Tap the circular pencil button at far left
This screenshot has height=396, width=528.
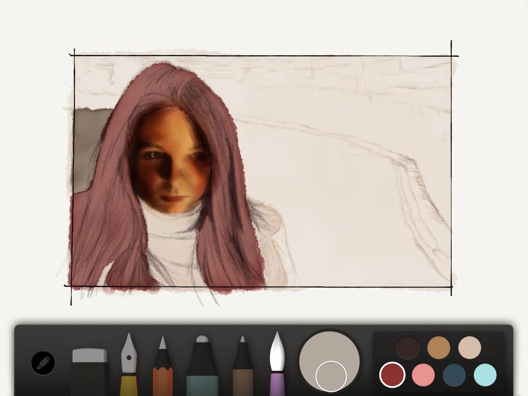tap(42, 363)
